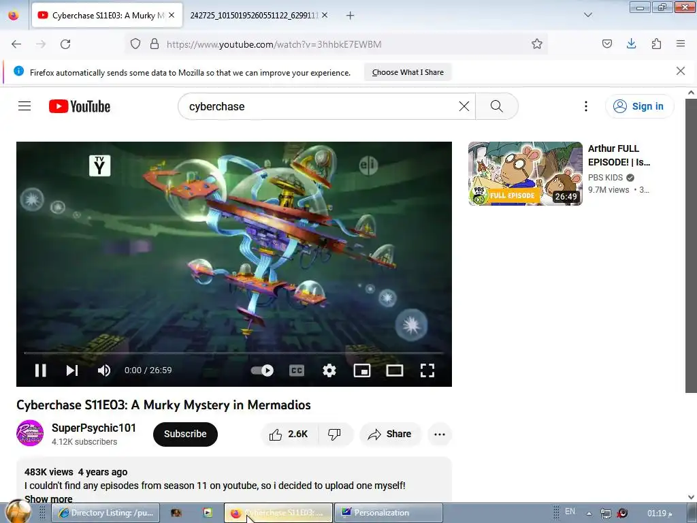Open more actions ellipsis menu
Screen dimensions: 697x523
440,434
